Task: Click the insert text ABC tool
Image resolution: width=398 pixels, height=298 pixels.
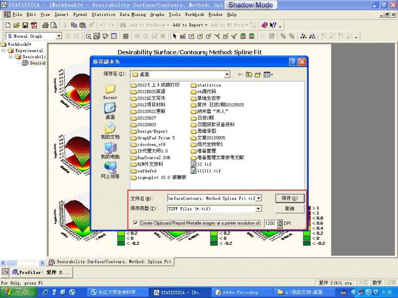Action: click(x=183, y=36)
